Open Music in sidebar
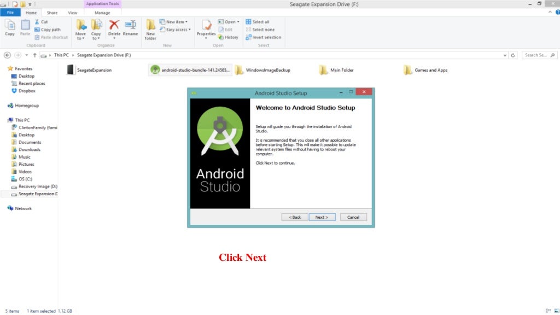The height and width of the screenshot is (315, 560). 21,157
